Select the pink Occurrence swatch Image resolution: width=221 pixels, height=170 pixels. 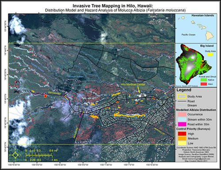[182, 115]
